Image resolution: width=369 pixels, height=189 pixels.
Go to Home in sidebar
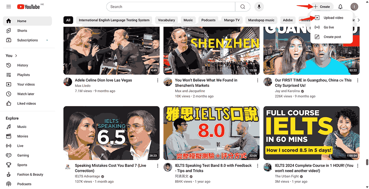27,21
